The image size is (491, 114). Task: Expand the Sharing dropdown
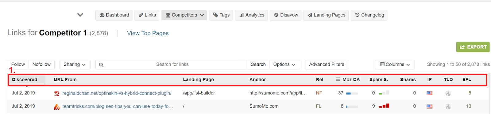[x=75, y=64]
